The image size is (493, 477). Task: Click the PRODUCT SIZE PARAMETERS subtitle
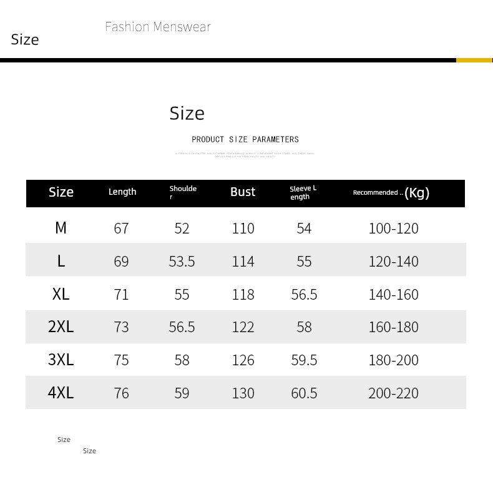245,139
